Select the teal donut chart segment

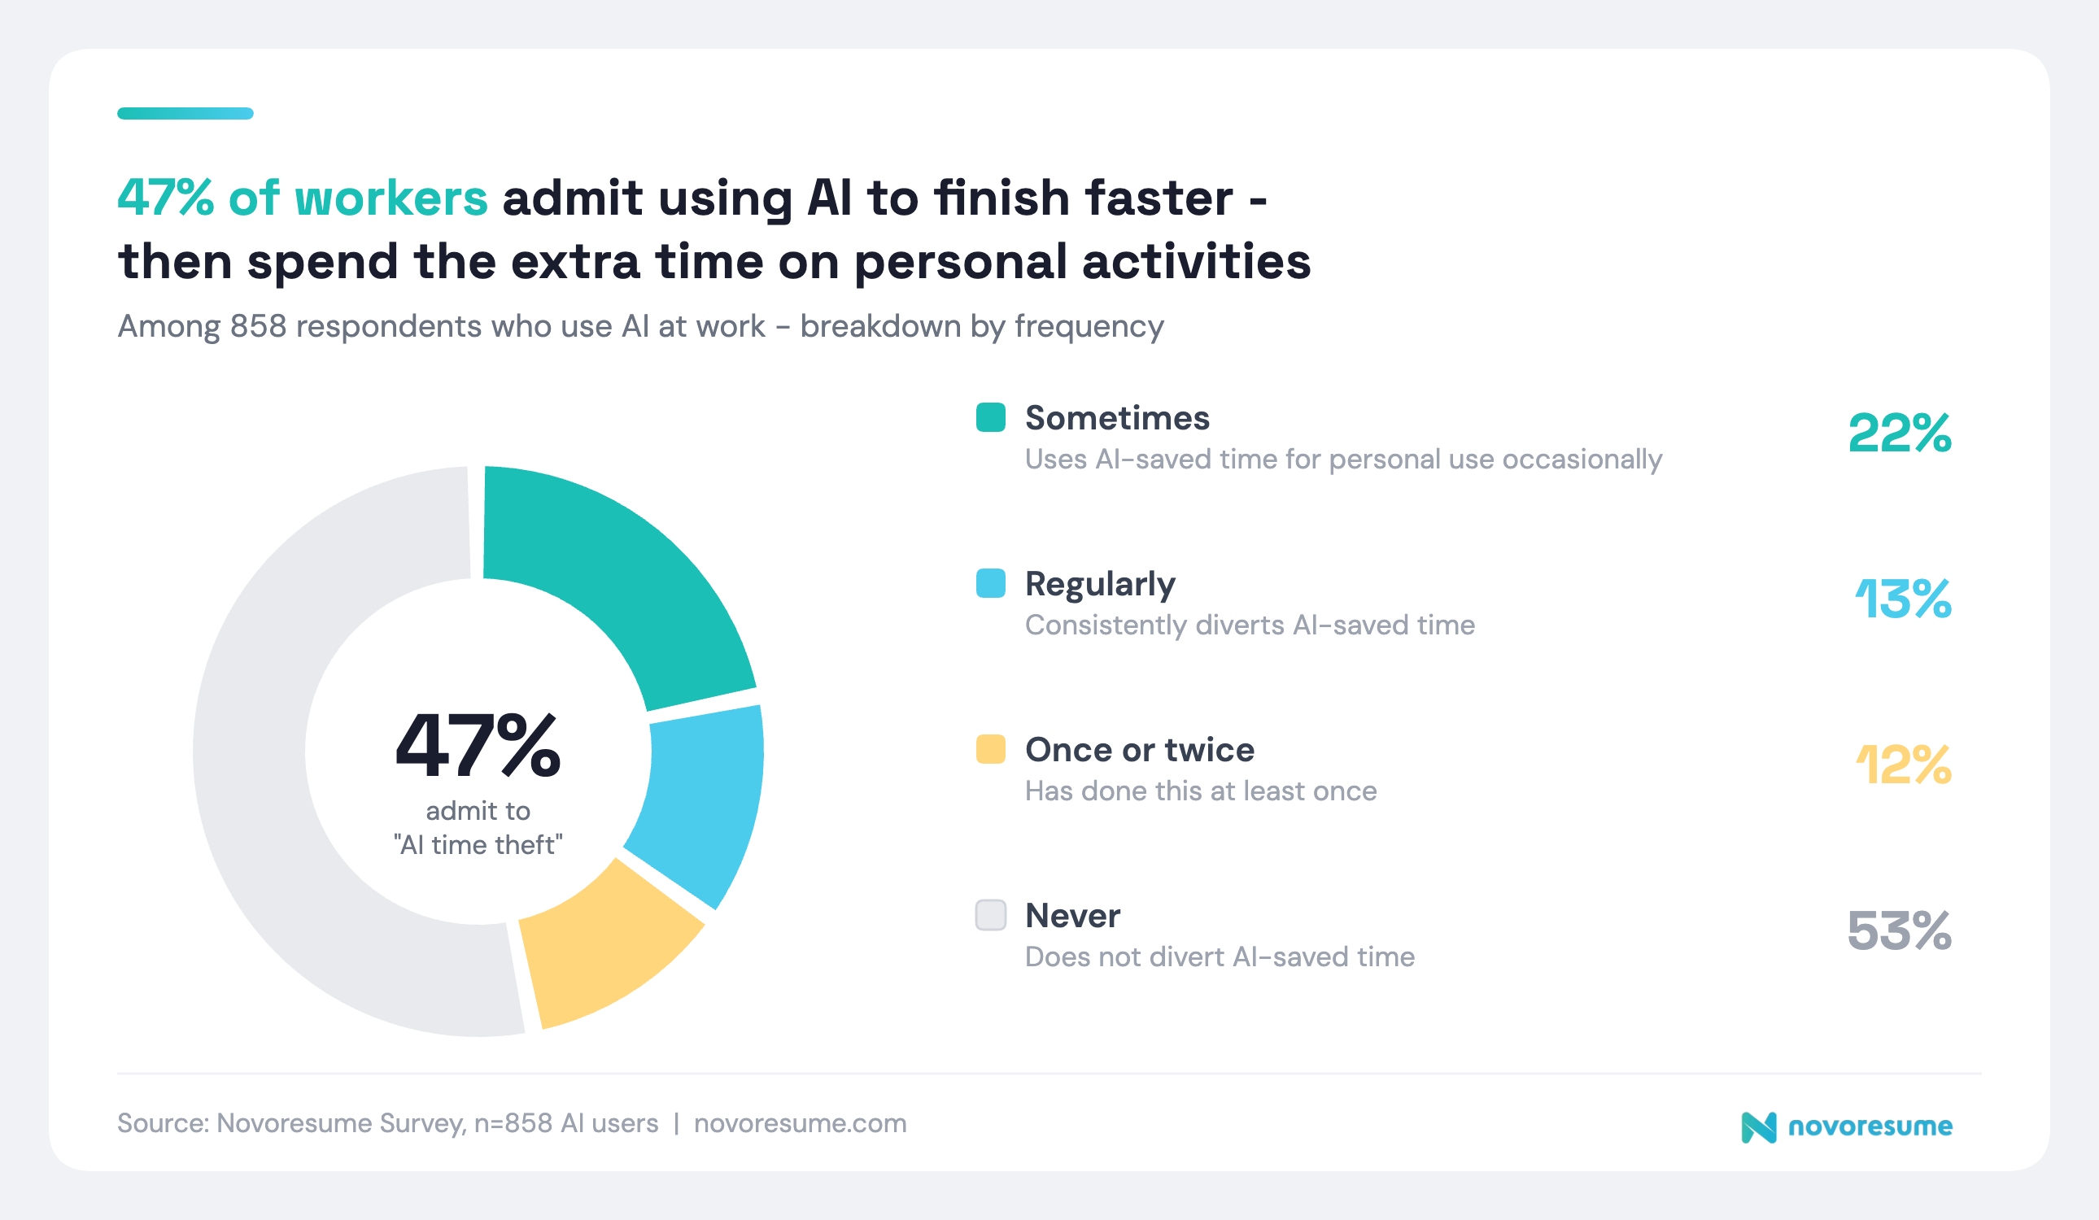(617, 574)
